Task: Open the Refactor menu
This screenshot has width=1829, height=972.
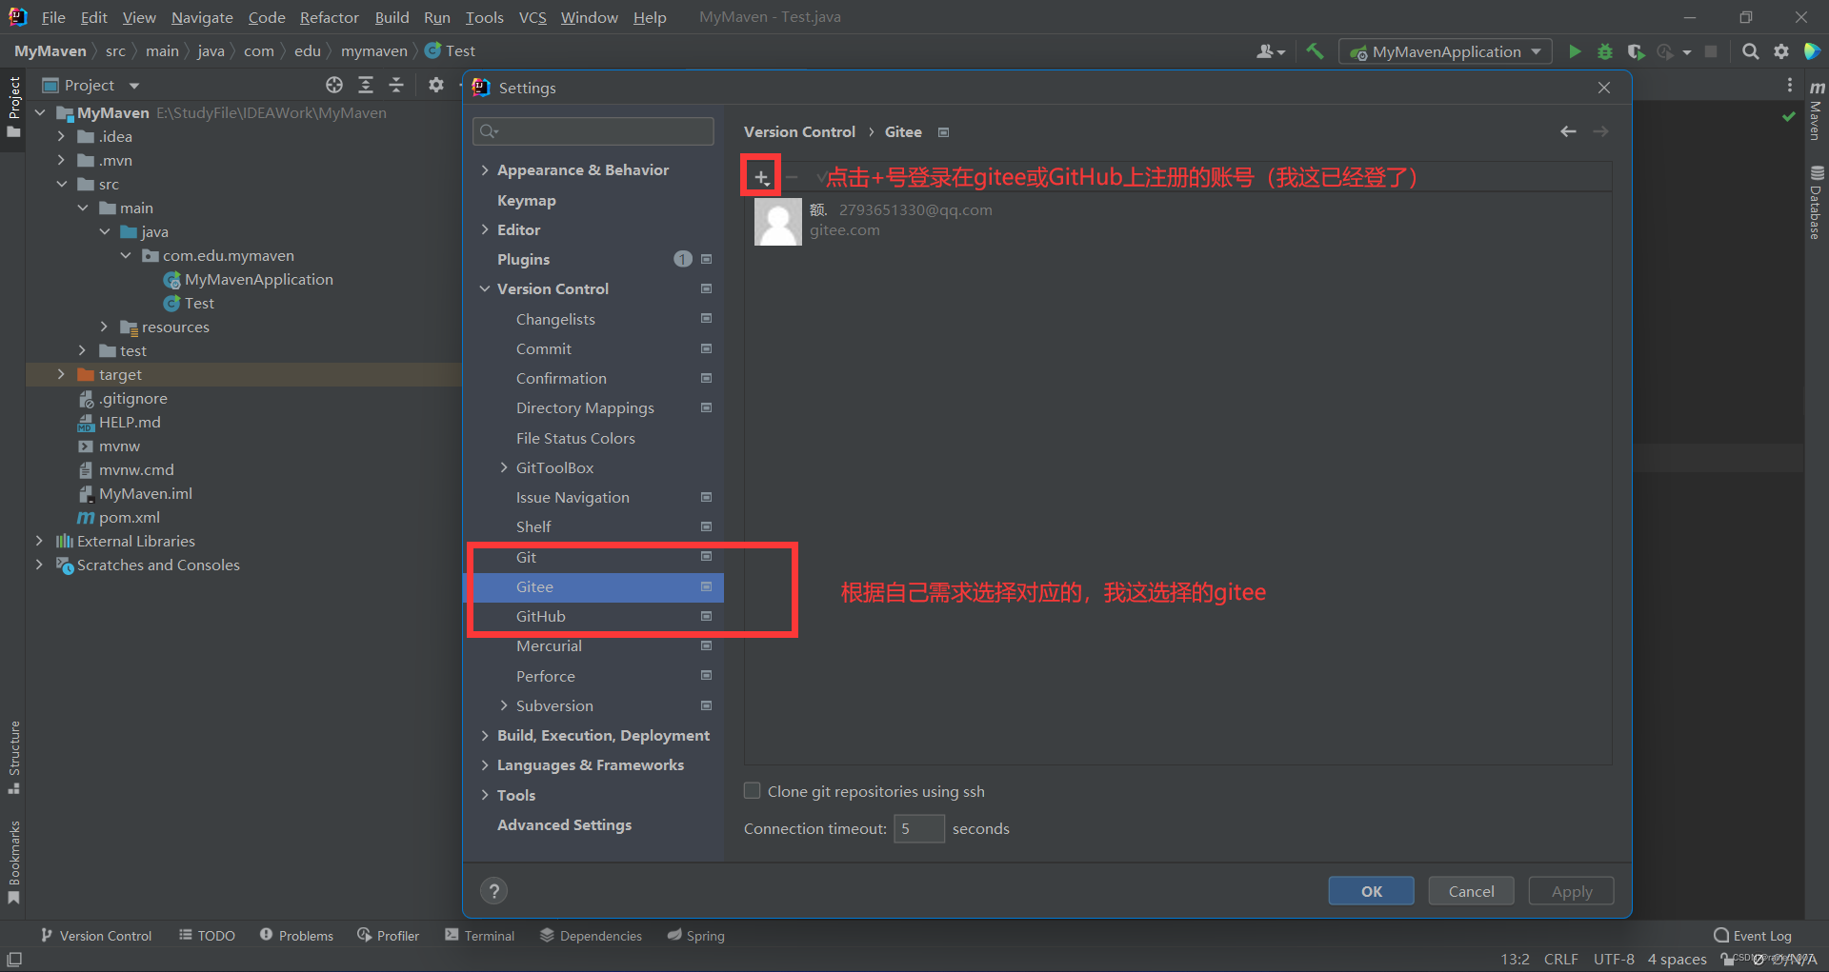Action: pyautogui.click(x=329, y=17)
